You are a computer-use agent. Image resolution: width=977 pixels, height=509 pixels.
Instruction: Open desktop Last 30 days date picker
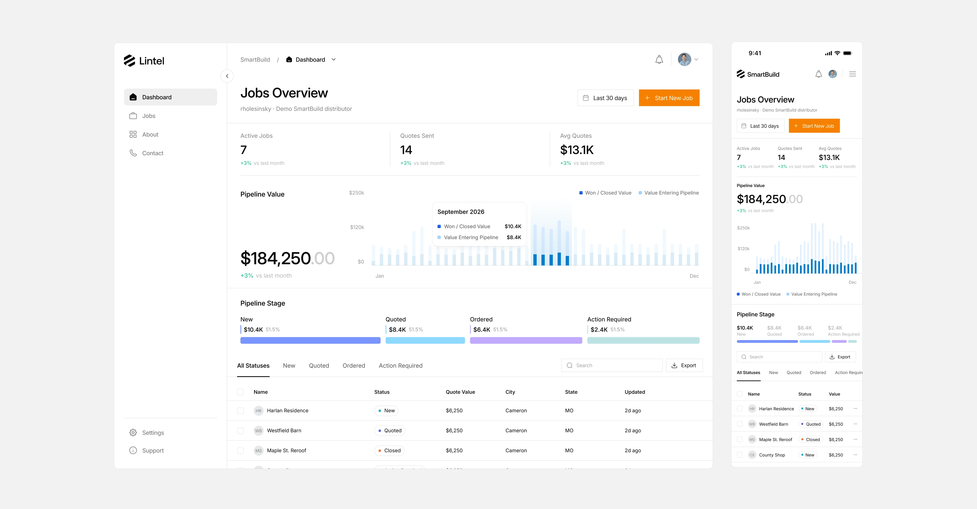click(605, 98)
